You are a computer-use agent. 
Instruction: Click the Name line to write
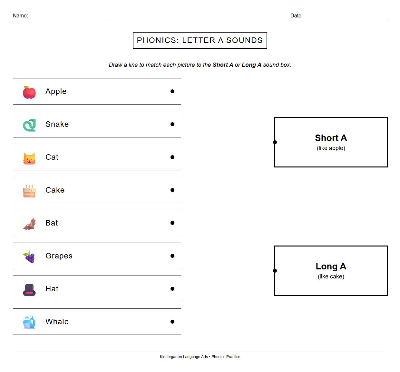point(69,16)
